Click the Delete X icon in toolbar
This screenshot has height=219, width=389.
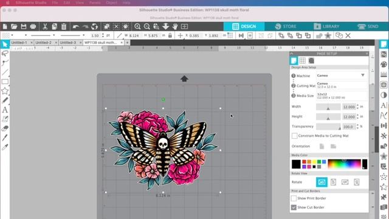[x=348, y=36]
